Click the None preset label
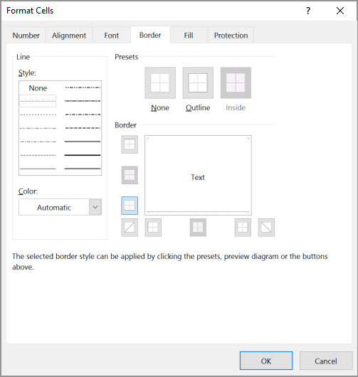This screenshot has width=358, height=377. 160,107
